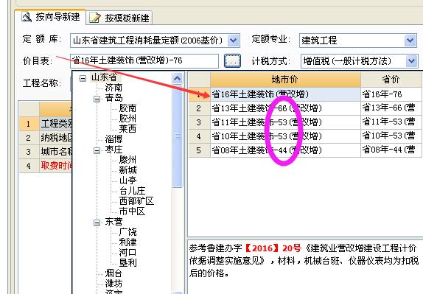Select 台儿庄 in the region tree
The height and width of the screenshot is (294, 423).
click(132, 191)
